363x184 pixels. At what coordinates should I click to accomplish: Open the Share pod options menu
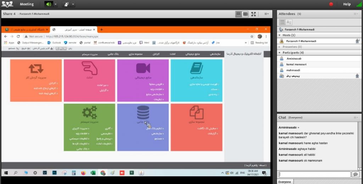tap(266, 14)
